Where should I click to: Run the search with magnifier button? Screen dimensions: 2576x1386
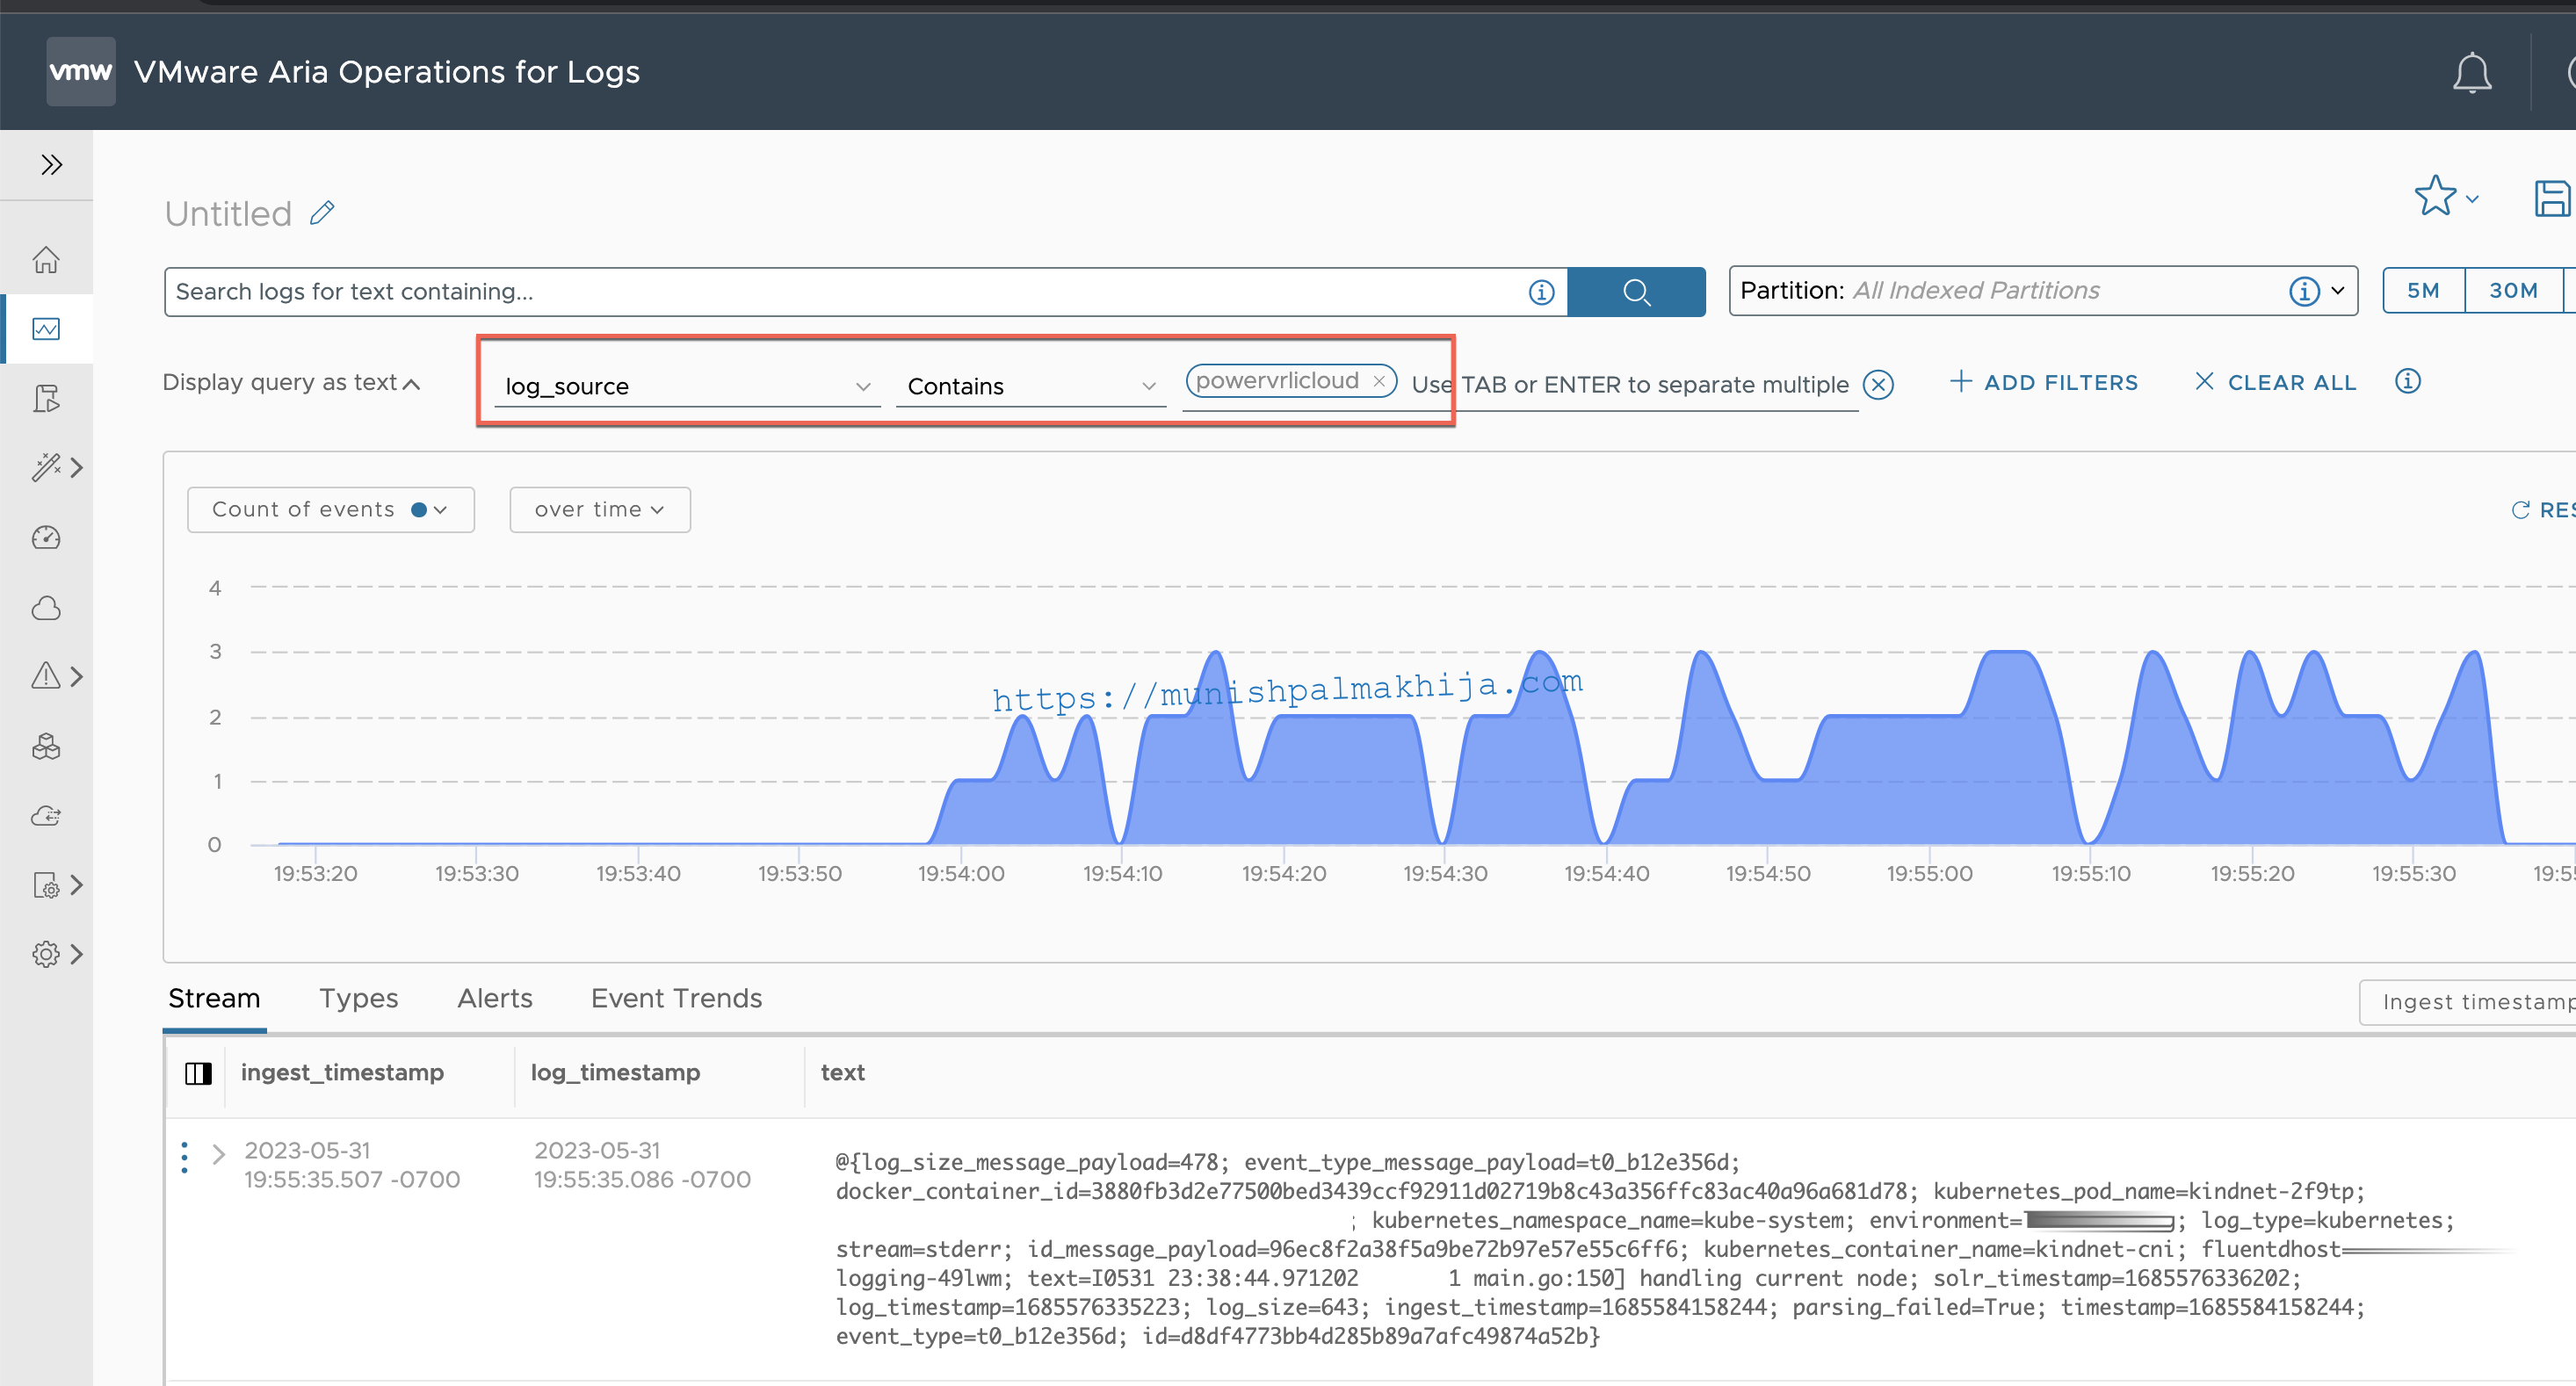pyautogui.click(x=1636, y=291)
